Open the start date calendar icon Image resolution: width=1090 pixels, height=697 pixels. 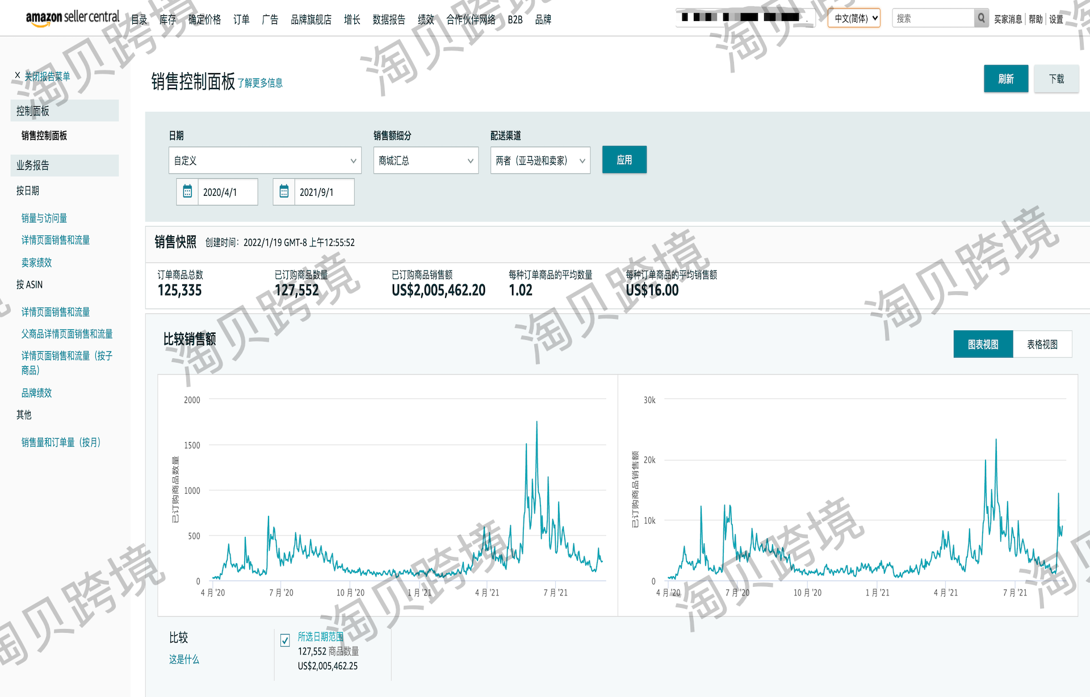tap(187, 192)
